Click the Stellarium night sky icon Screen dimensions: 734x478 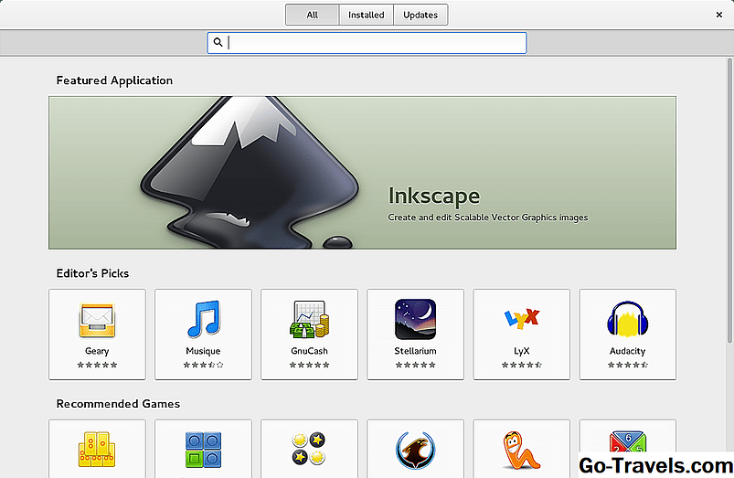click(x=415, y=320)
